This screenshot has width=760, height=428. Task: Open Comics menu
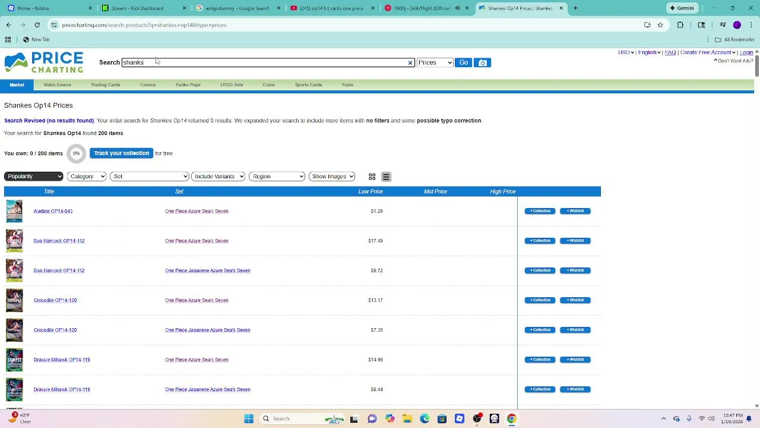(148, 85)
